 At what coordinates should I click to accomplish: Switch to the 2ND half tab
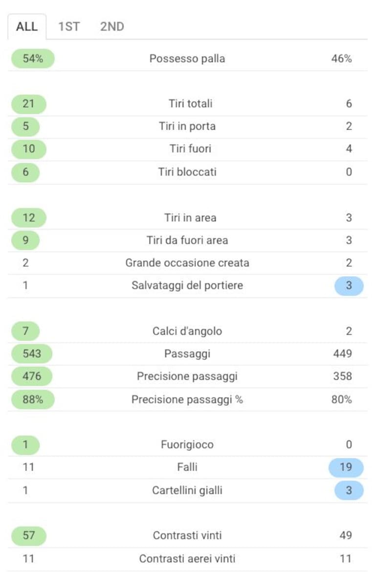112,26
